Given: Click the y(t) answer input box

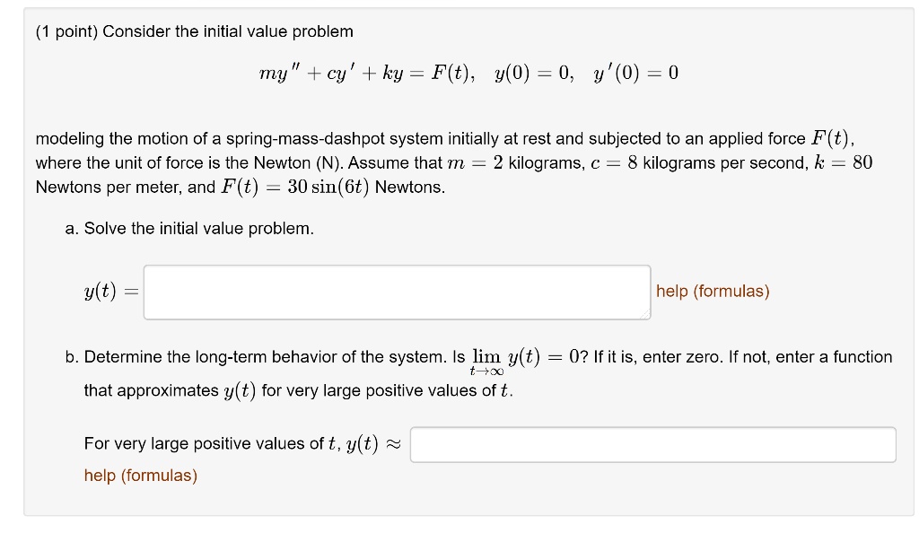Looking at the screenshot, I should 397,292.
